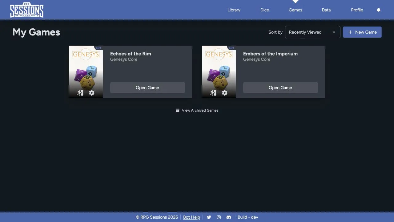Select the Games menu item
394x222 pixels.
pos(295,10)
